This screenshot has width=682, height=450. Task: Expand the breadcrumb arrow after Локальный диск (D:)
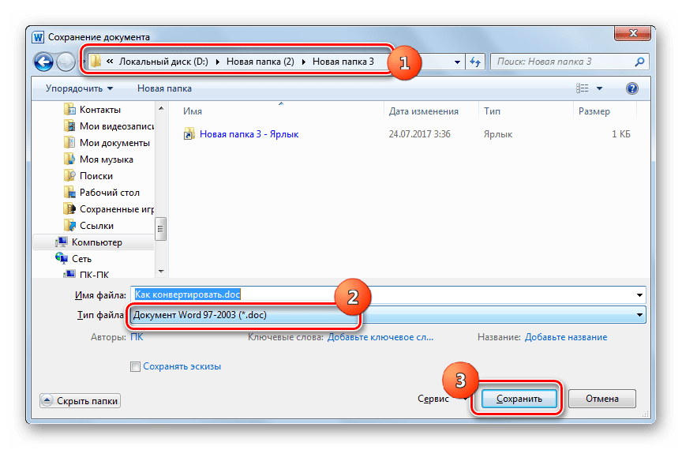tap(218, 62)
